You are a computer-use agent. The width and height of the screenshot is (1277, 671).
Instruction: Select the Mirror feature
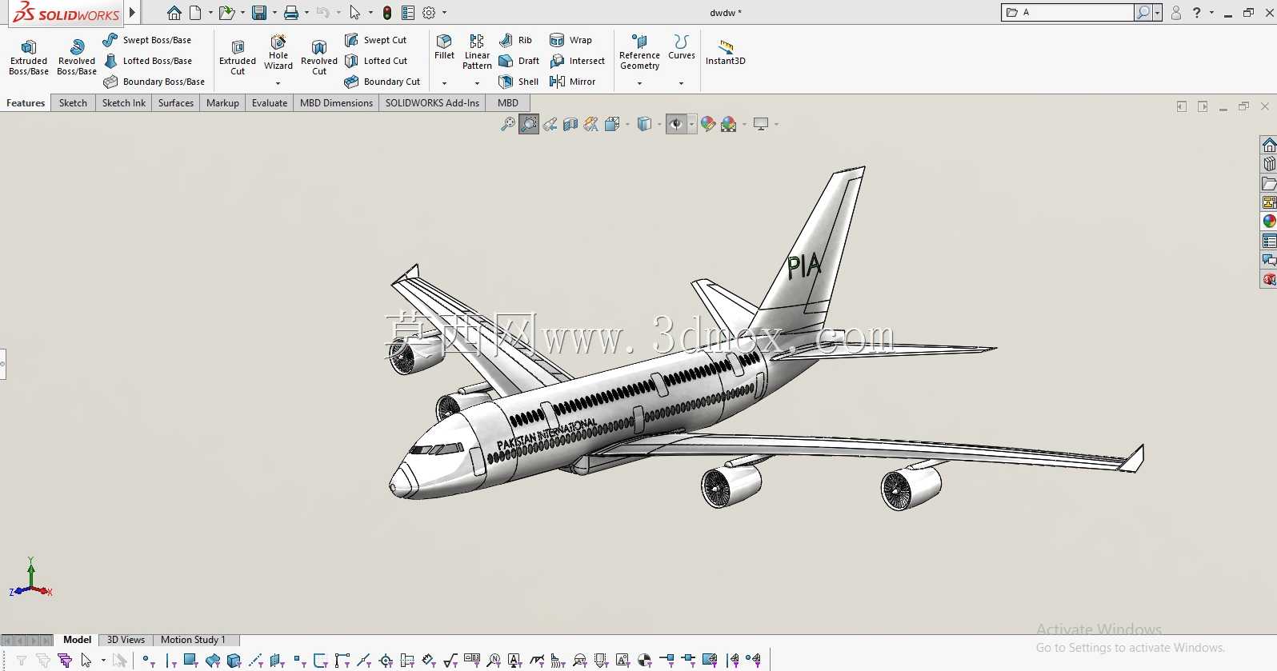[573, 82]
